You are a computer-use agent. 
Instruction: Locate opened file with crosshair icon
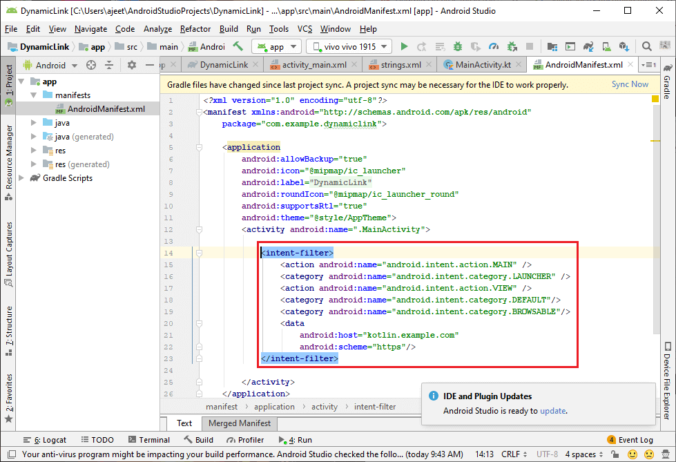coord(91,65)
